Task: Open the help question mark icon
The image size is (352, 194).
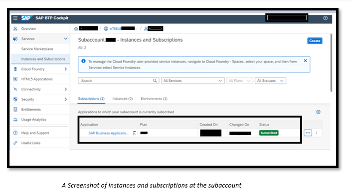Action: point(325,18)
